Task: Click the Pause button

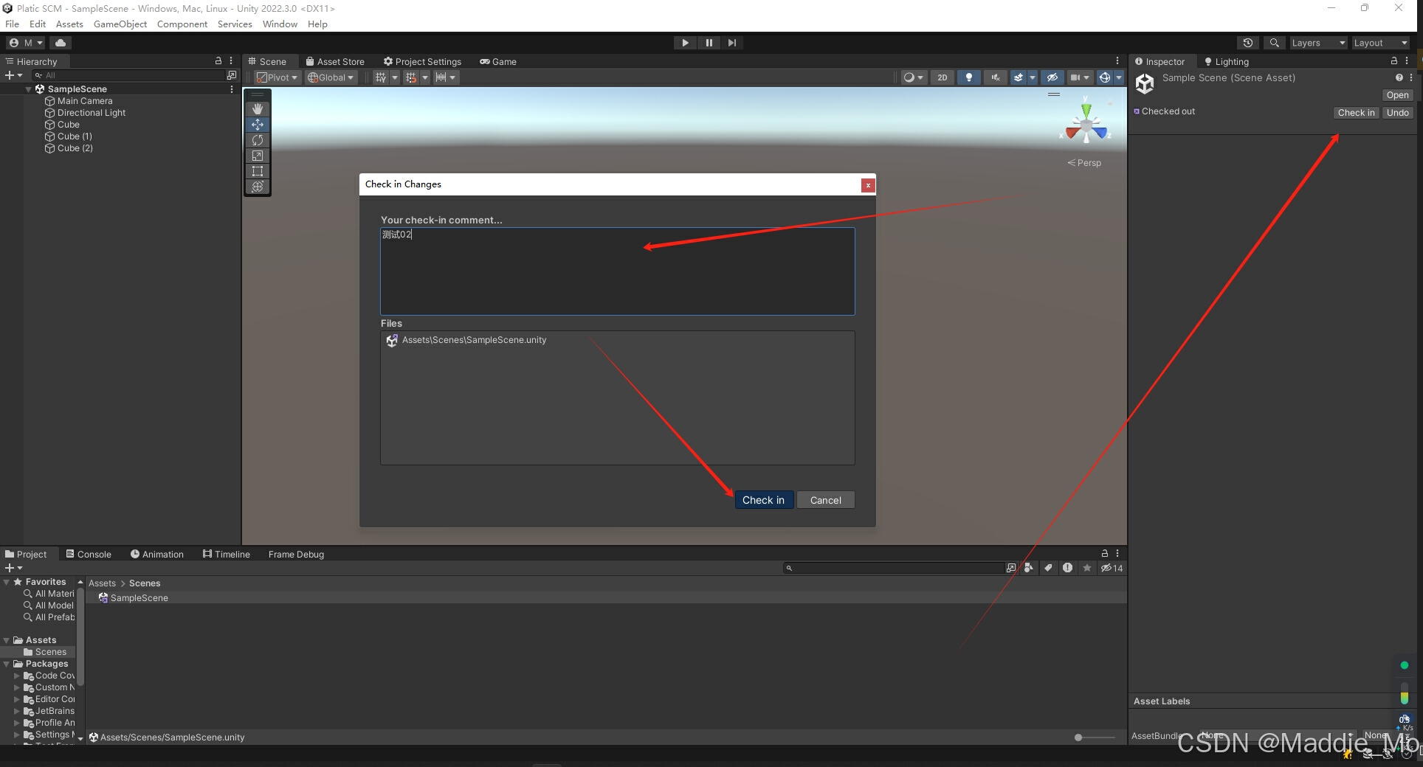Action: point(709,43)
